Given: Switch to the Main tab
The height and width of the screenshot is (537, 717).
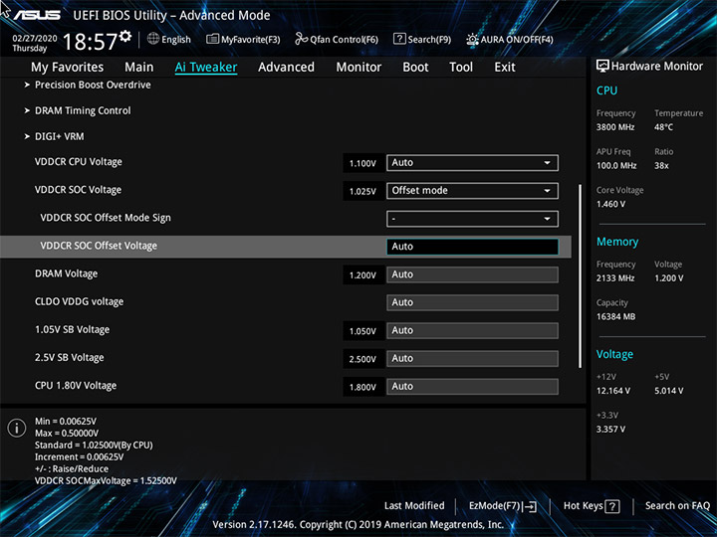Looking at the screenshot, I should point(139,68).
